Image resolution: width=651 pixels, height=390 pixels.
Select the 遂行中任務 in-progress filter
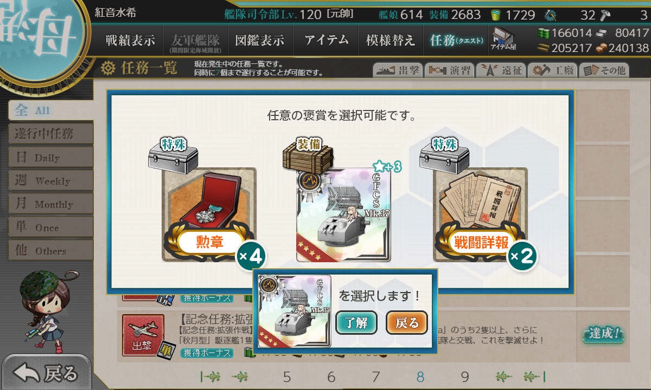tap(50, 134)
